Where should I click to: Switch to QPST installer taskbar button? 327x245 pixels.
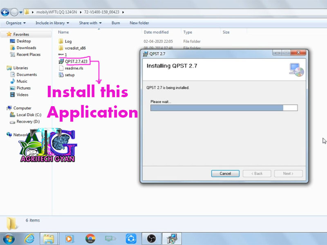(x=172, y=239)
